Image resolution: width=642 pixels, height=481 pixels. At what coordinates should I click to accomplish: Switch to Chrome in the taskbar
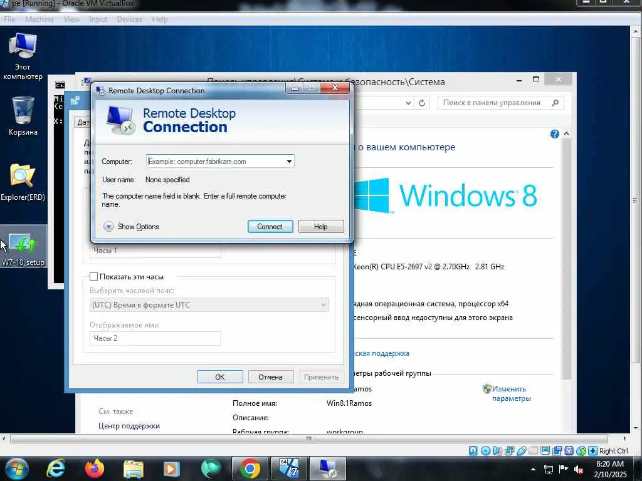(250, 468)
